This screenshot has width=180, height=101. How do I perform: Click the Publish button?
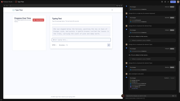click(x=173, y=2)
